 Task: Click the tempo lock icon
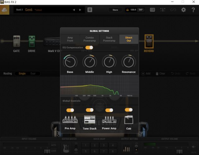(127, 10)
